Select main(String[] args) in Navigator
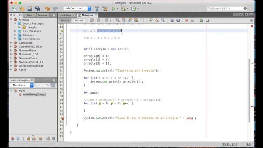263x148 pixels. pyautogui.click(x=34, y=95)
